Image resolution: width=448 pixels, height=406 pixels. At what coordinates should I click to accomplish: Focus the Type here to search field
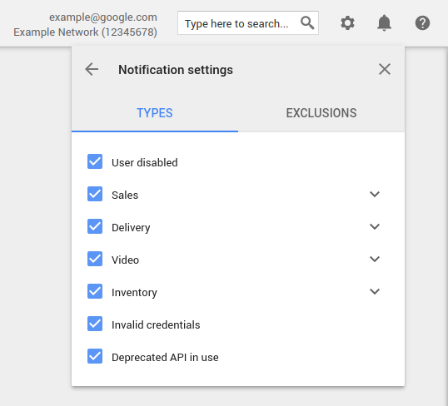[x=248, y=22]
